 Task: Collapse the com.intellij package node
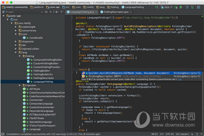(x=12, y=23)
